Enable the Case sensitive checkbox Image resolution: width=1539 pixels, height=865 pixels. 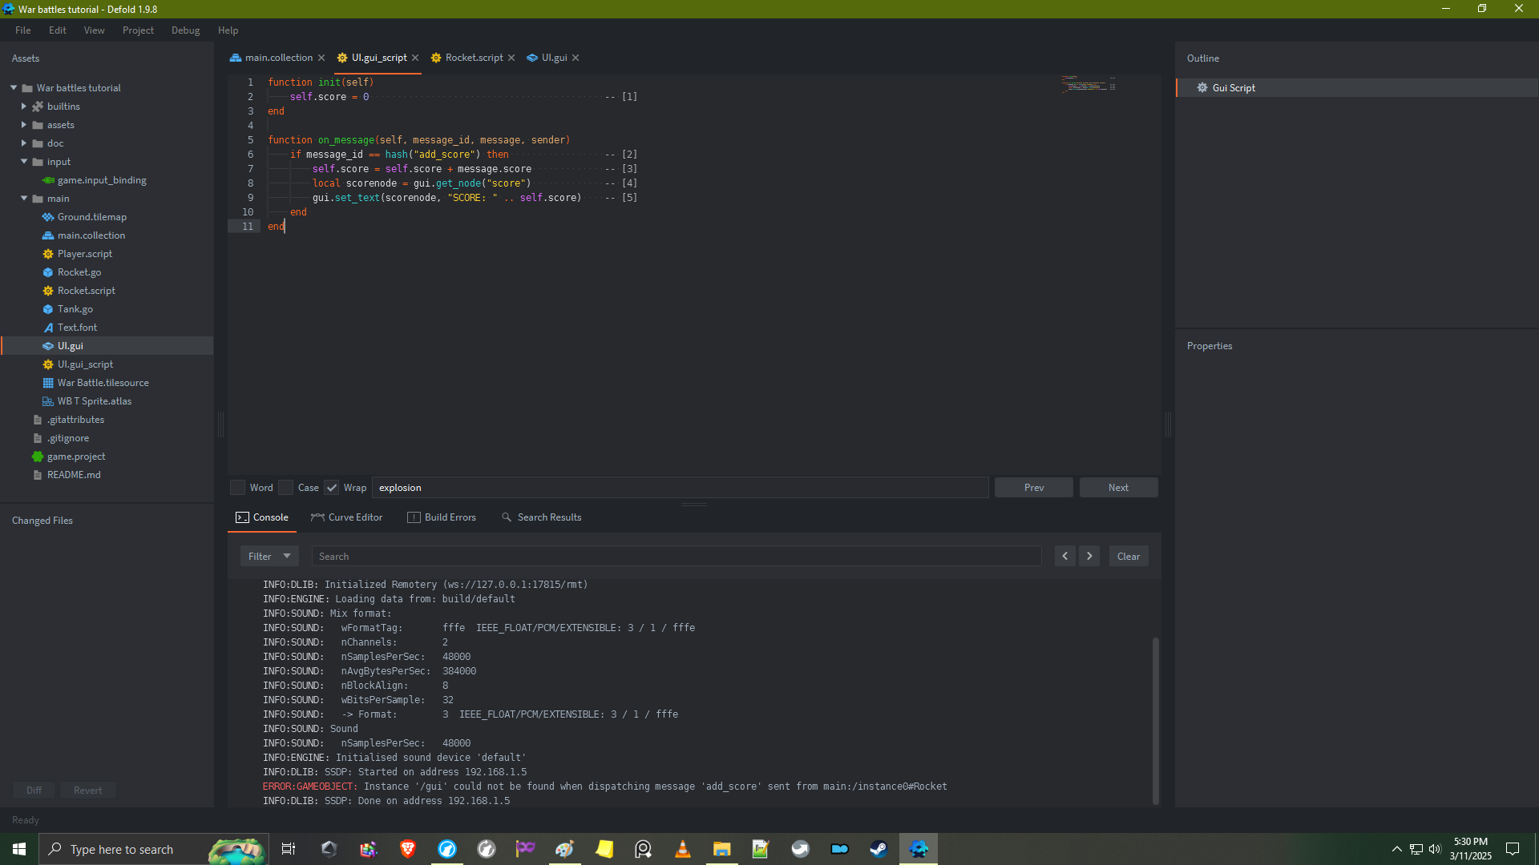point(286,488)
